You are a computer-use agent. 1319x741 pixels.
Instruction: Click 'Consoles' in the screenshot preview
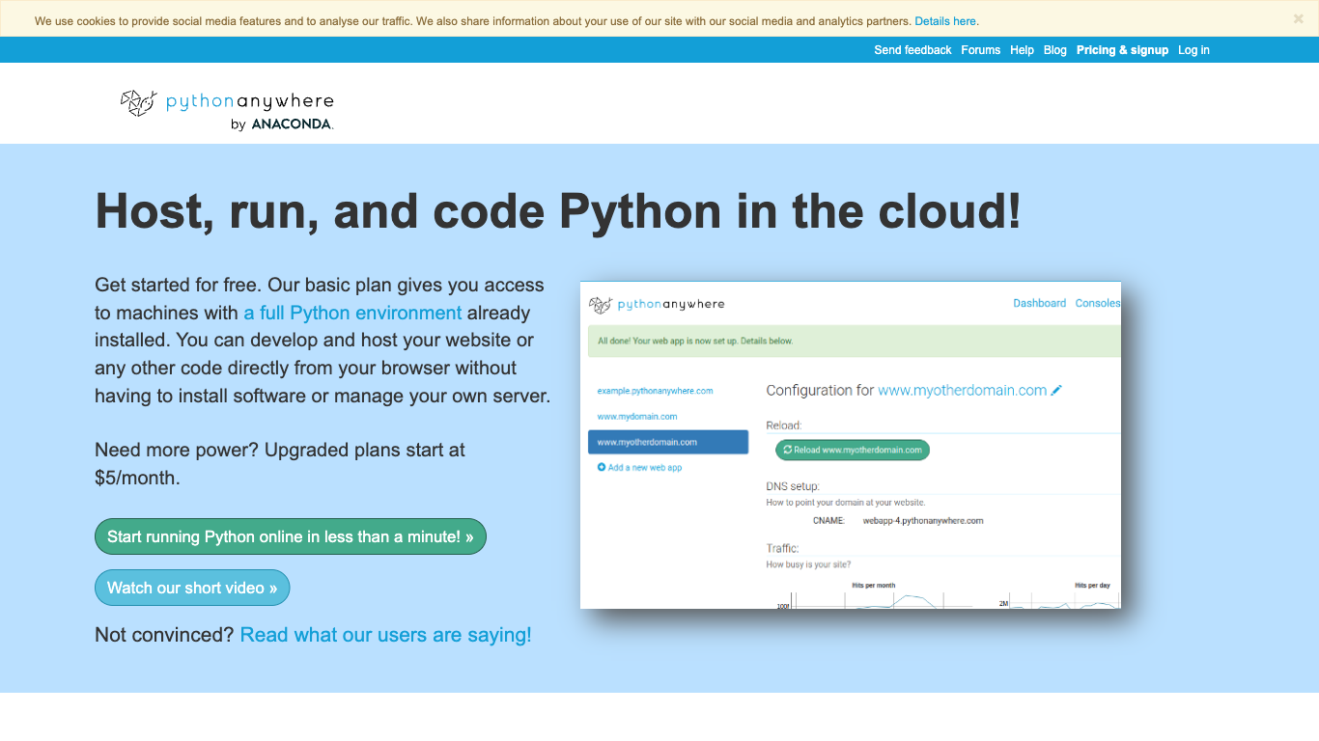click(1098, 303)
